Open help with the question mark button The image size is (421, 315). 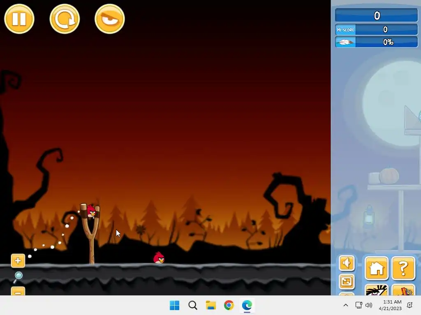[403, 268]
